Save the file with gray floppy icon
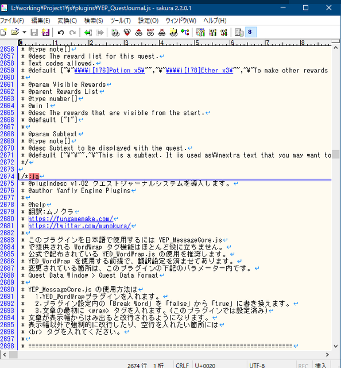The image size is (341, 368). pos(34,32)
